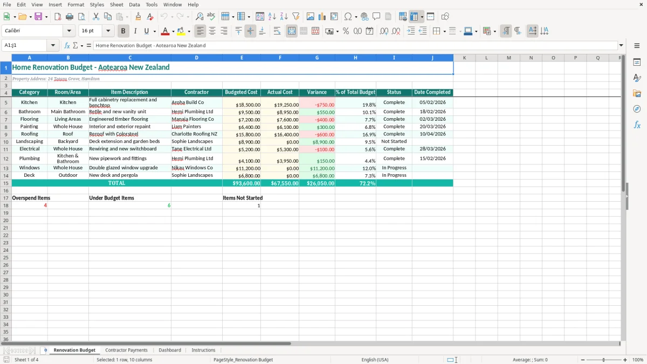Cut the selection with scissors icon

coord(95,17)
